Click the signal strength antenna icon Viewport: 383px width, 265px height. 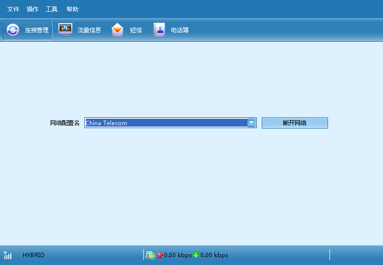[x=7, y=255]
